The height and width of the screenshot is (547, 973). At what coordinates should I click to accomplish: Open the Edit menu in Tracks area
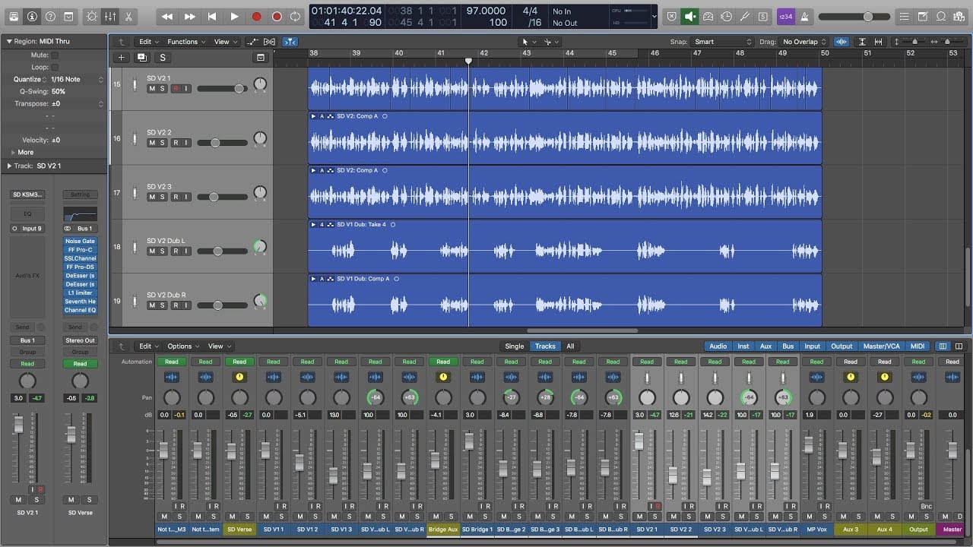[148, 42]
